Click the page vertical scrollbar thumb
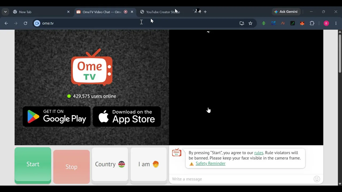Viewport: 342px width, 192px height. [340, 53]
